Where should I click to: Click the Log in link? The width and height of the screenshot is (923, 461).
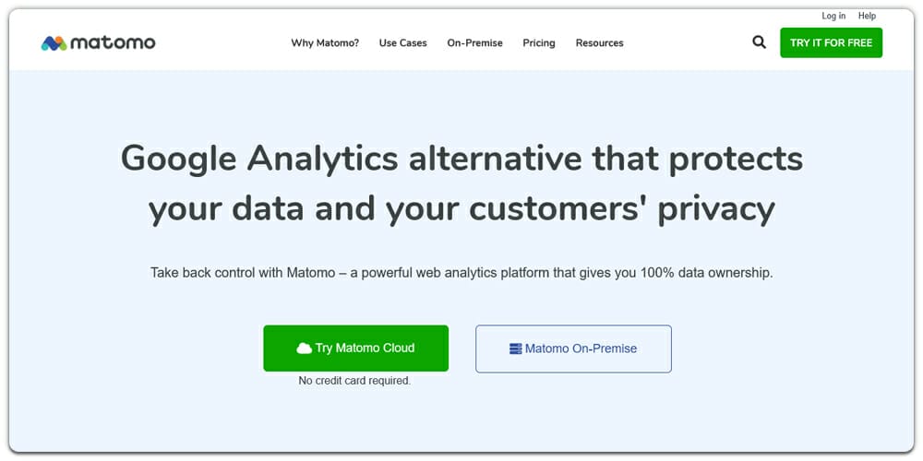[x=833, y=16]
